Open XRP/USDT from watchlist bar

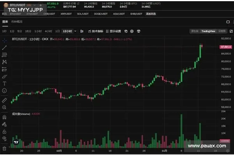click(66, 14)
